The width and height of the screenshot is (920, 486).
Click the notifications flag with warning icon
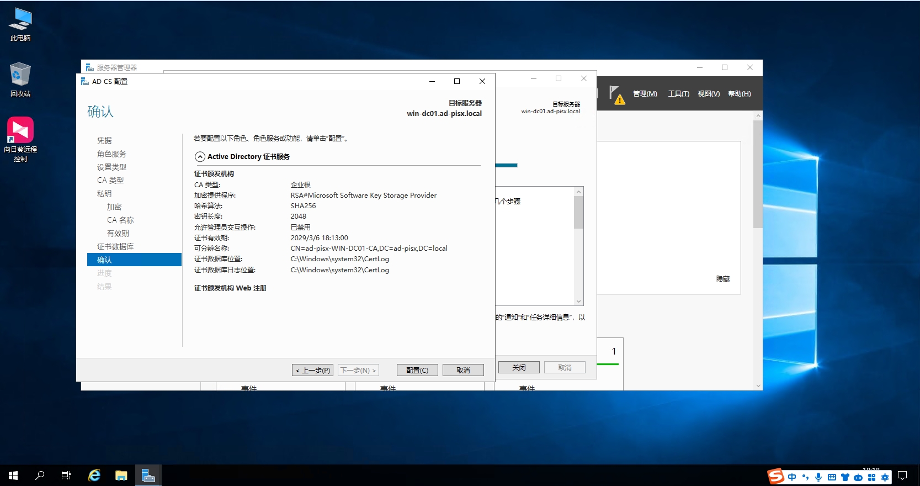(616, 94)
